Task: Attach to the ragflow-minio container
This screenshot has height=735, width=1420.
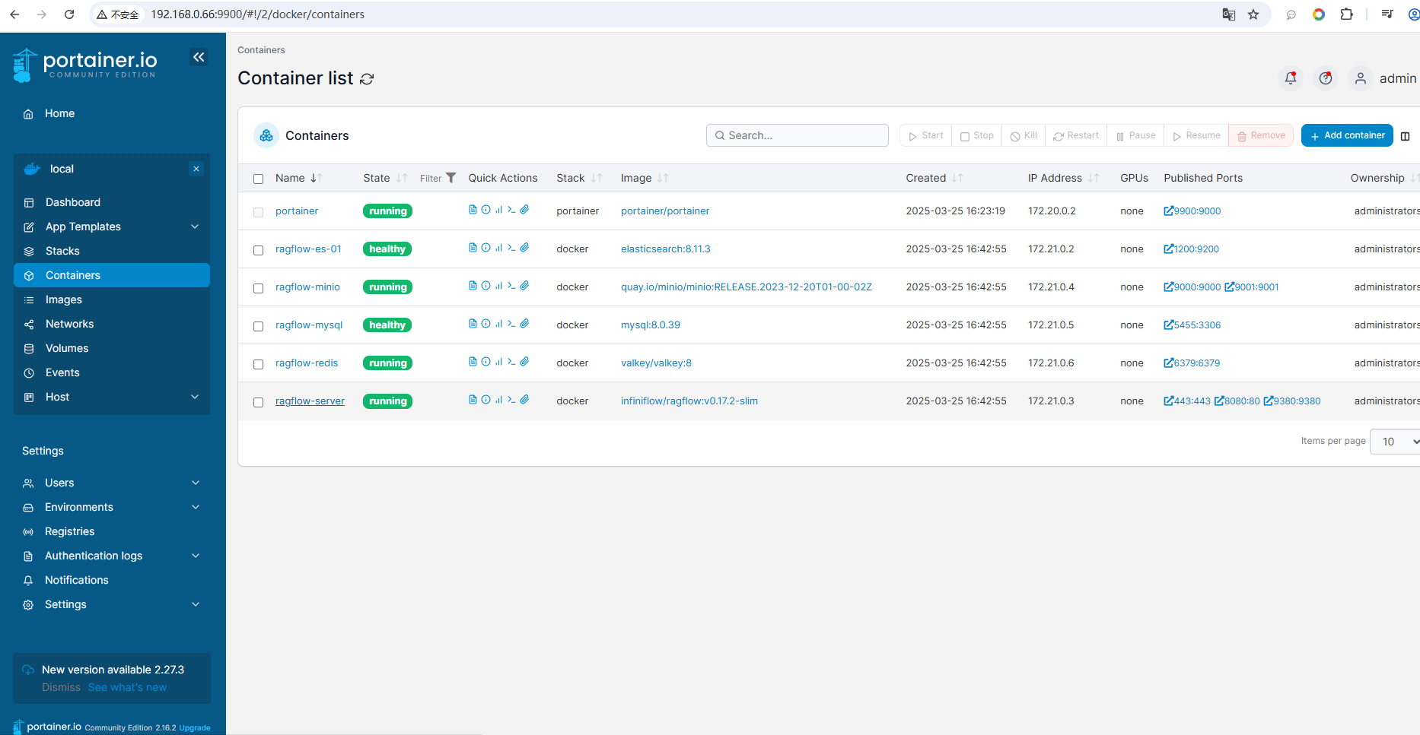Action: (524, 286)
